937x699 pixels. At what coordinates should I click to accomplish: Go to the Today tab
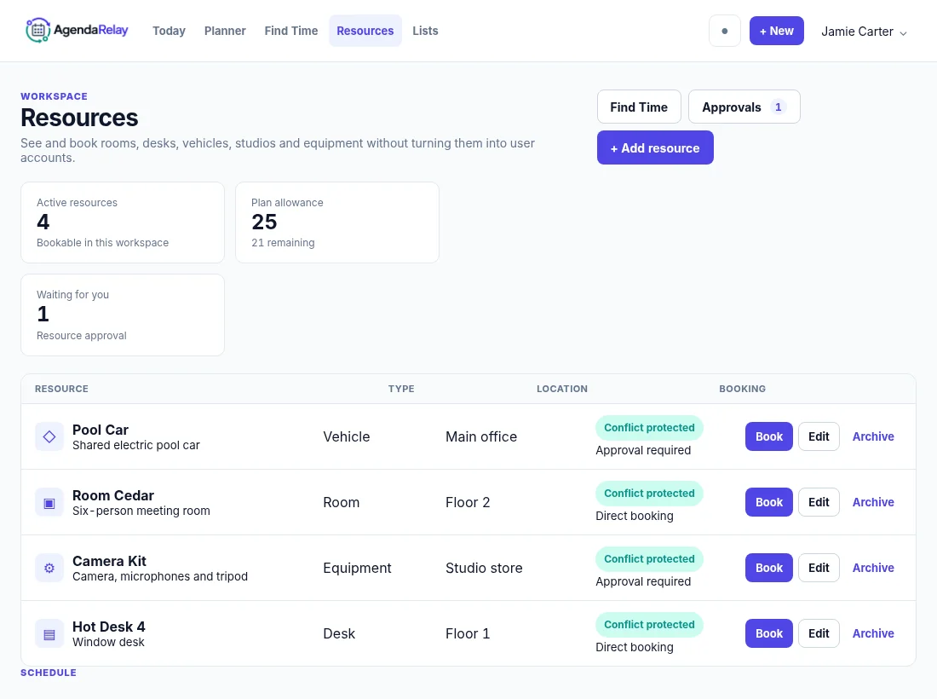coord(170,31)
